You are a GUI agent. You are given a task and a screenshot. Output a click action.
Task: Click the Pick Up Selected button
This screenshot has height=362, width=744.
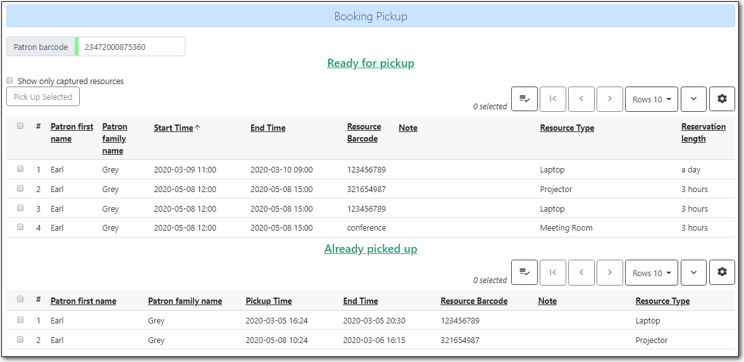point(43,97)
